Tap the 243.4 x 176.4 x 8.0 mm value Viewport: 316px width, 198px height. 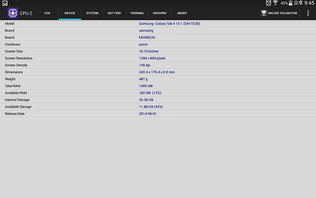click(x=157, y=72)
